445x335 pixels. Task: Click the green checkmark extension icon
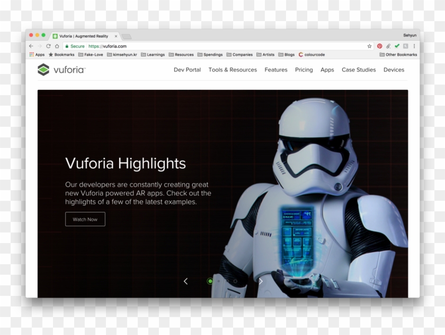click(x=398, y=46)
